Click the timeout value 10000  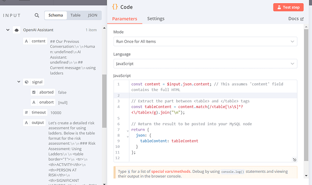point(56,113)
